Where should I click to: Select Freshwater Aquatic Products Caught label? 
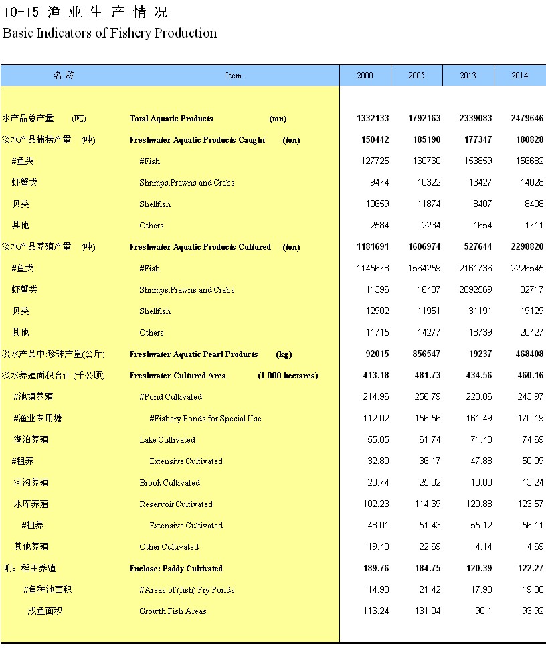pyautogui.click(x=197, y=140)
